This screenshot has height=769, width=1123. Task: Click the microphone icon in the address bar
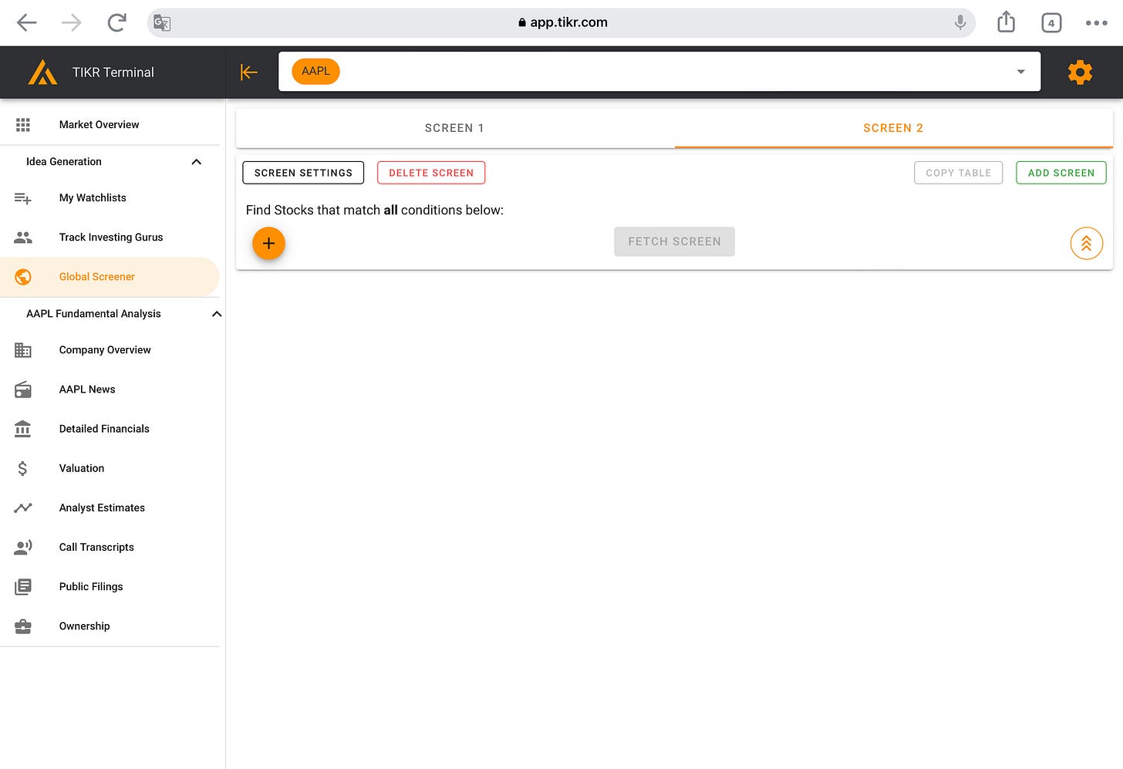tap(960, 22)
